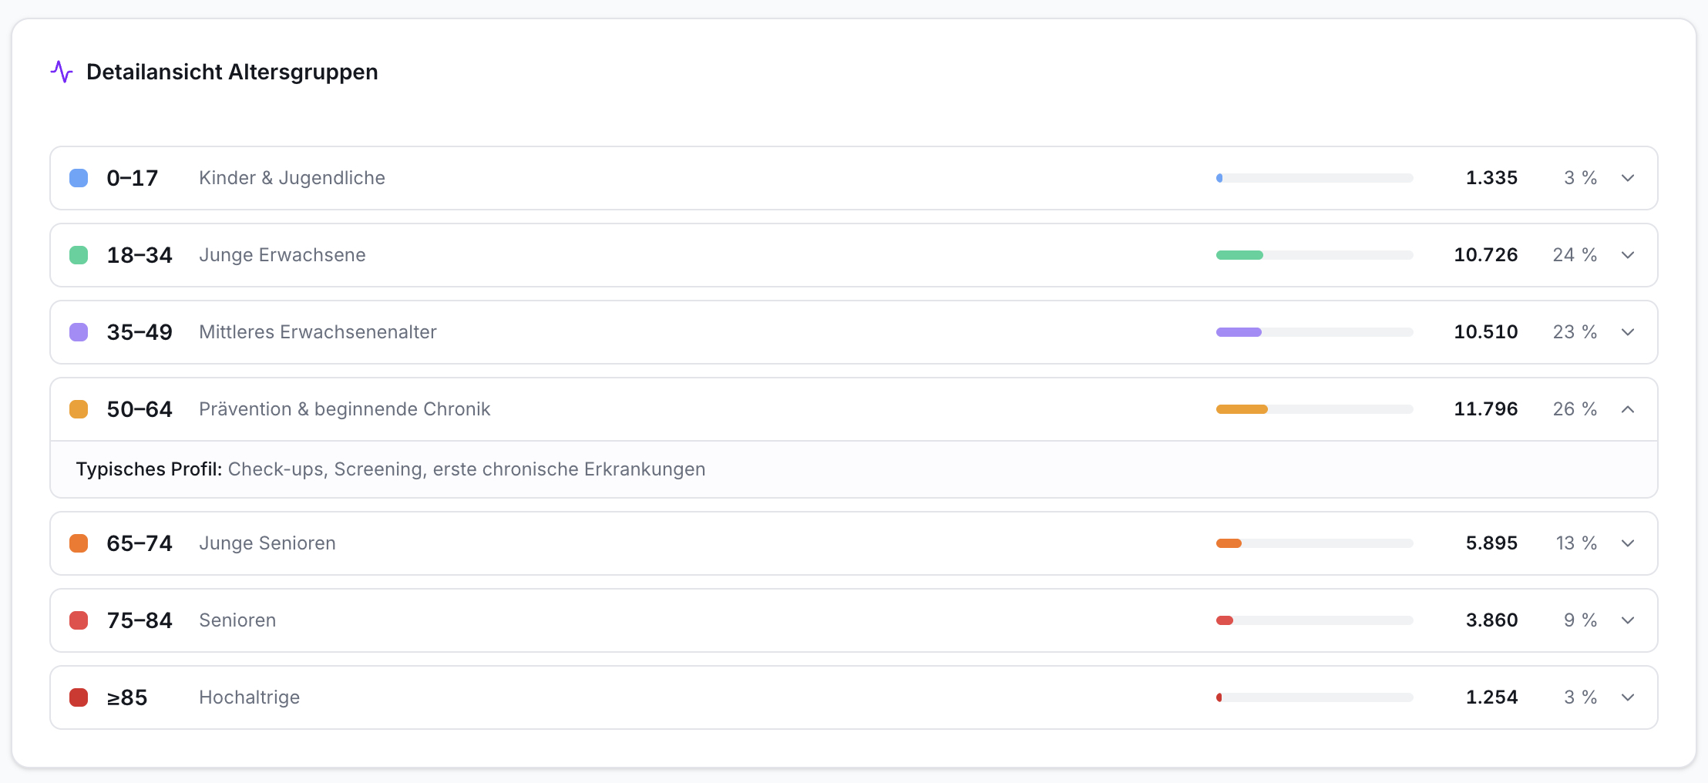1708x783 pixels.
Task: Expand the 75–84 Senioren row chevron
Action: (1628, 620)
